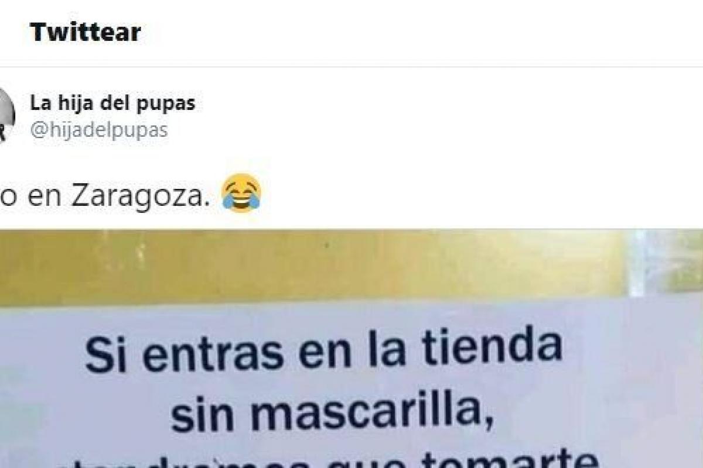Click the Twittear header title
Screen dimensions: 703x468
click(85, 32)
